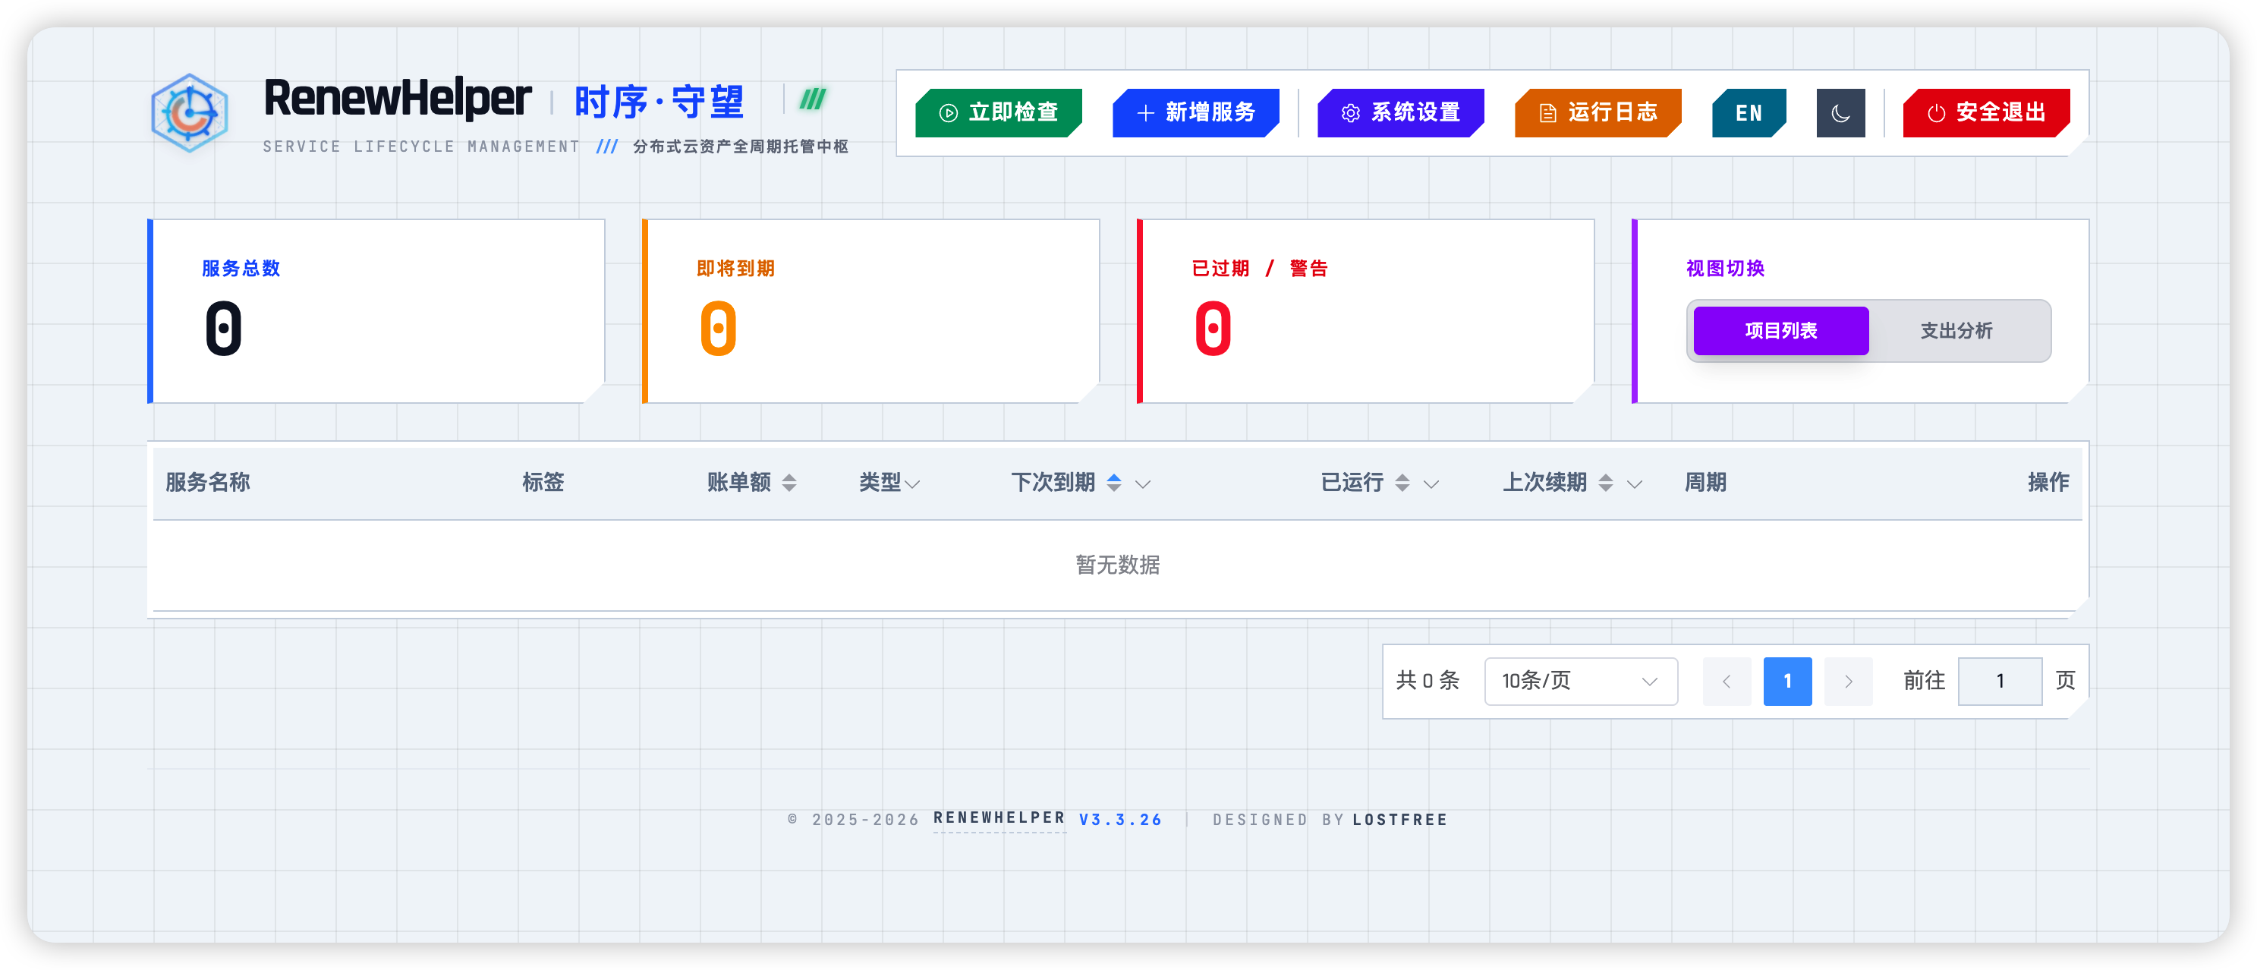Go to pagination page 1 button

point(1786,681)
